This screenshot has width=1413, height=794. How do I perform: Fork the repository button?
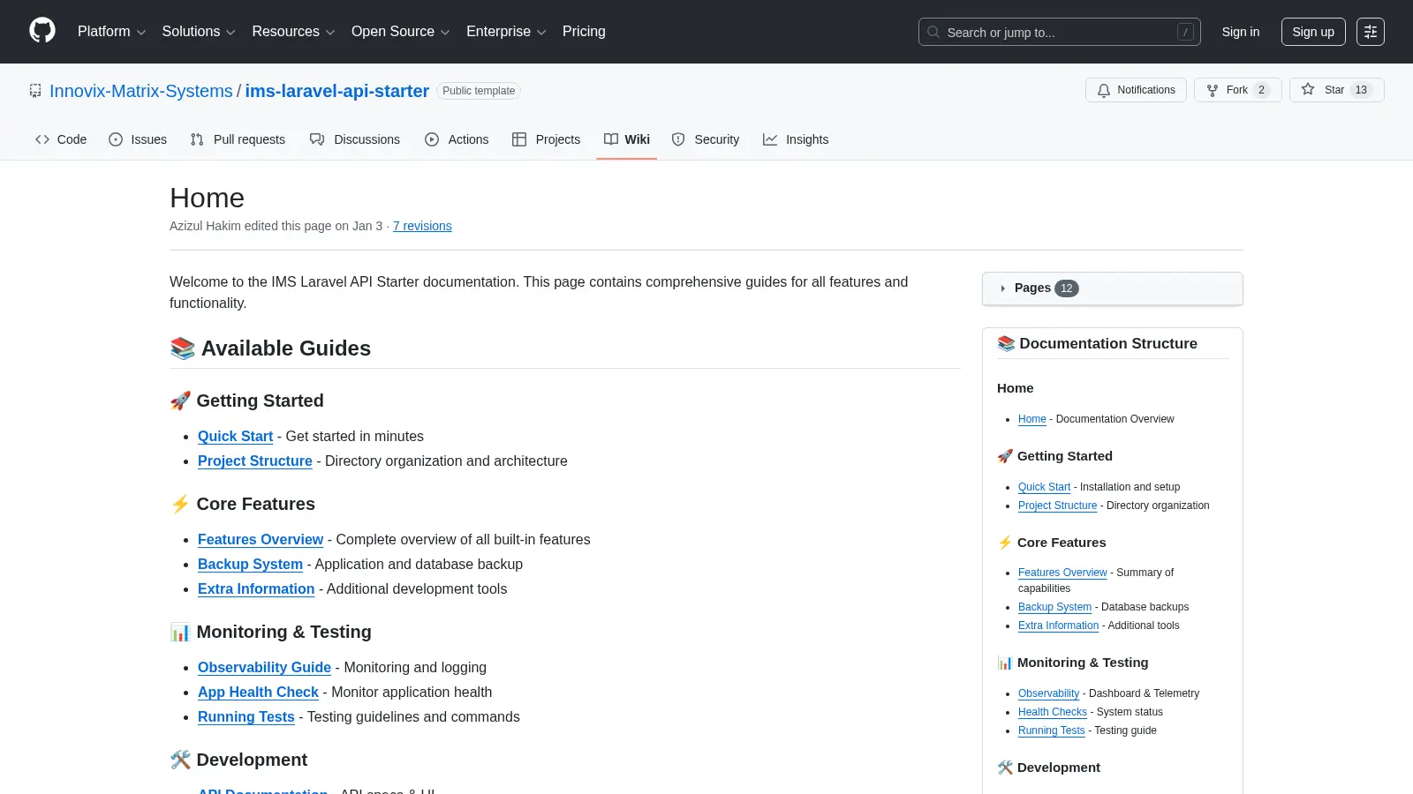click(1238, 90)
